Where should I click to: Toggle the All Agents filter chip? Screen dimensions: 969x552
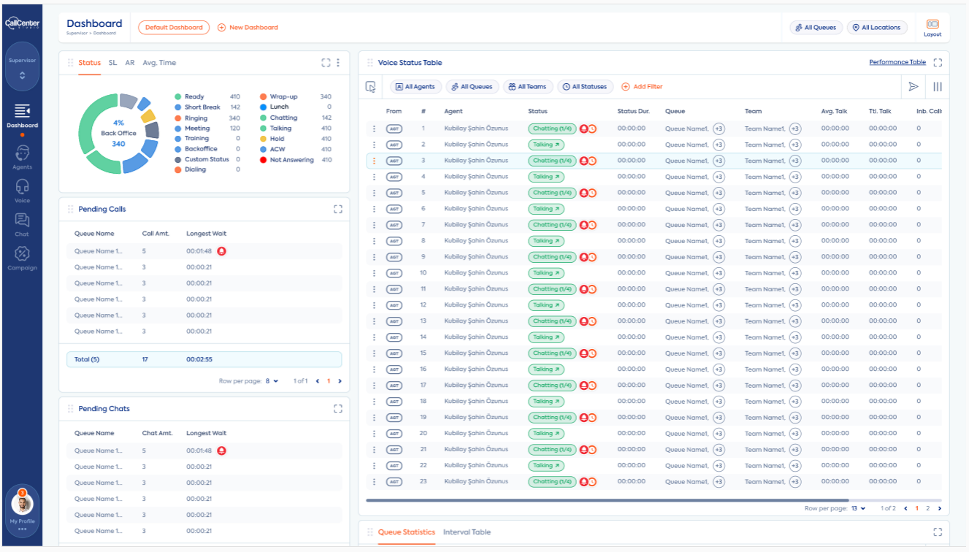pos(415,87)
